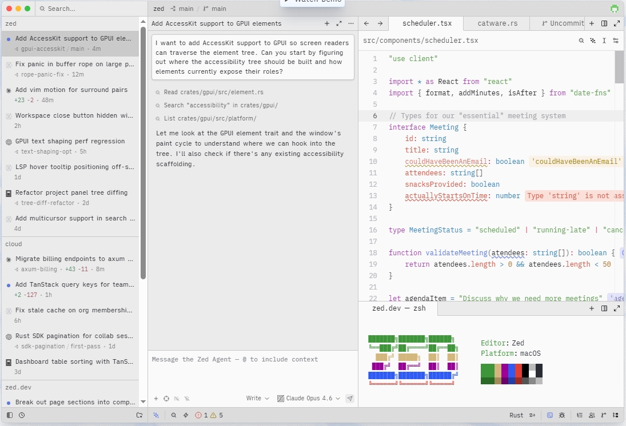Open Rust language selector in status bar
This screenshot has height=426, width=626.
click(x=516, y=415)
